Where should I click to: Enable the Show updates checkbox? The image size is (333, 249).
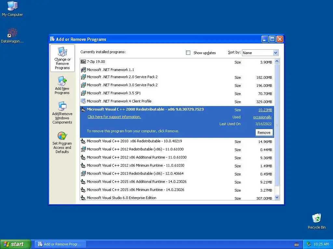point(188,53)
